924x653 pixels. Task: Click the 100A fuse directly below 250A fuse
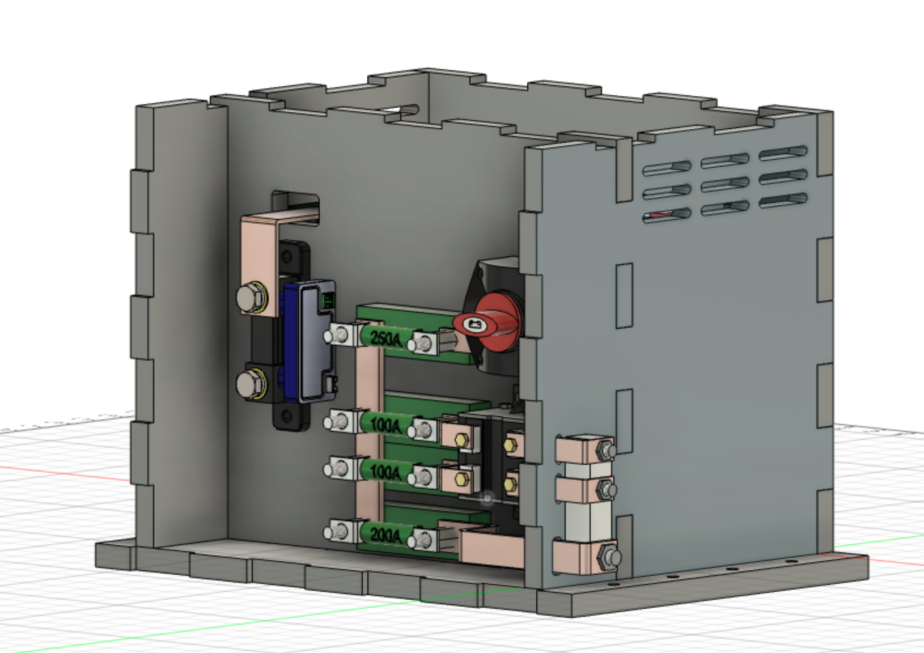(x=385, y=425)
